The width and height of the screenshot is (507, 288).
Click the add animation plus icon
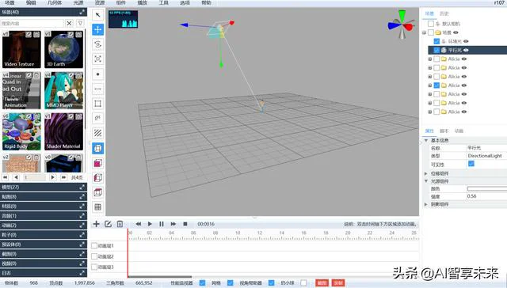pyautogui.click(x=96, y=224)
